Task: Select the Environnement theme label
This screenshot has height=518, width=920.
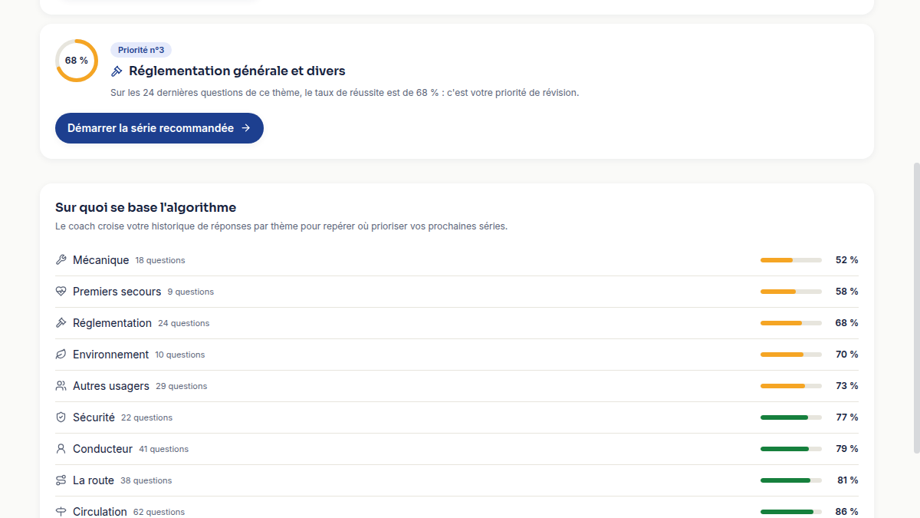Action: [x=110, y=355]
